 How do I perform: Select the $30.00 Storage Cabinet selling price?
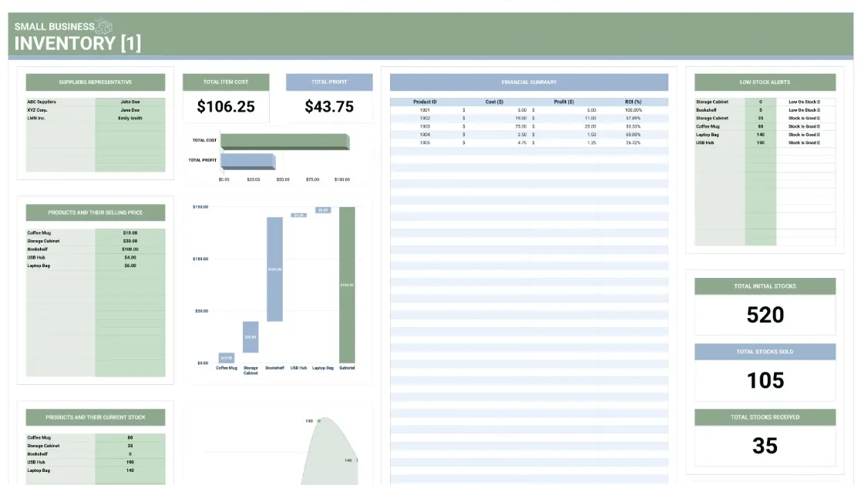(130, 242)
